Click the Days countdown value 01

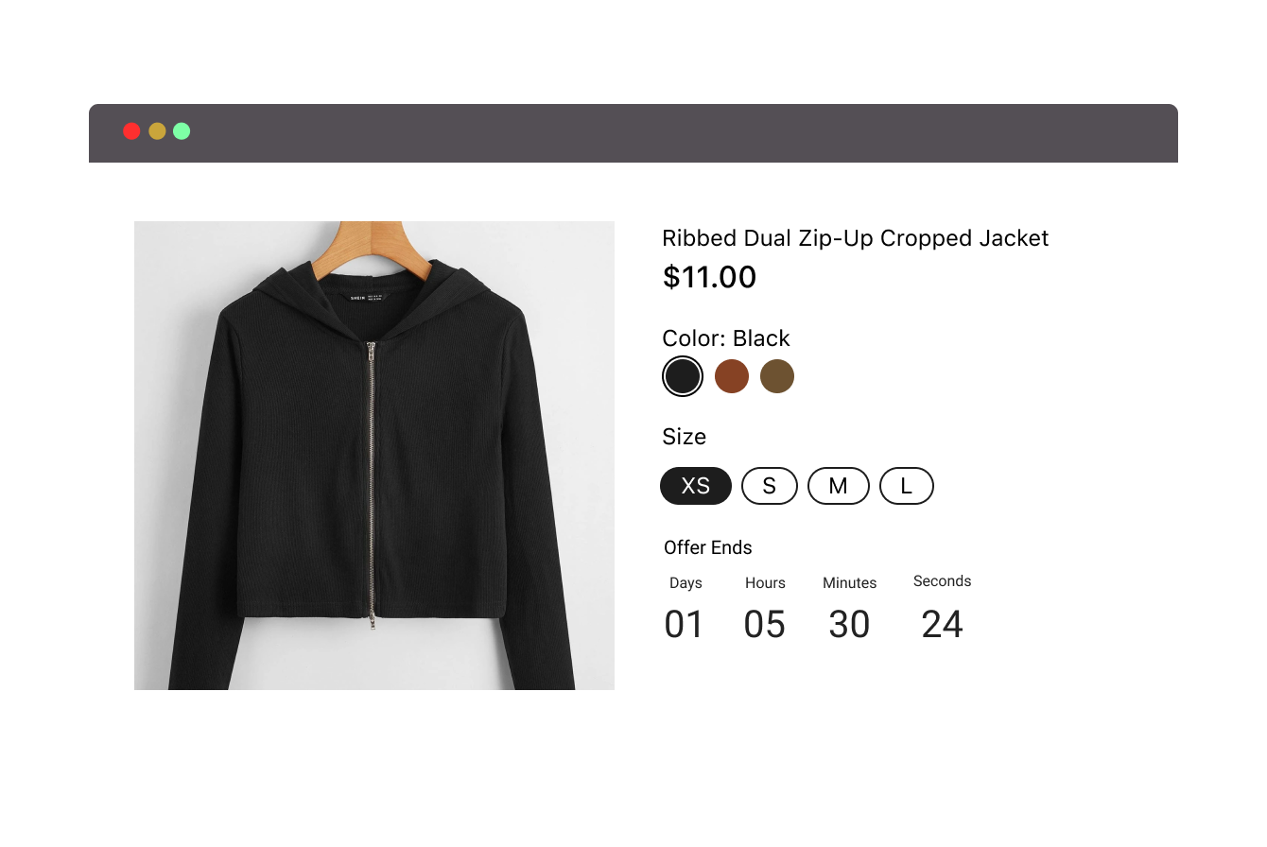(685, 625)
